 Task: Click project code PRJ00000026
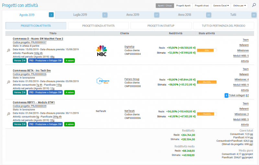tap(29, 74)
